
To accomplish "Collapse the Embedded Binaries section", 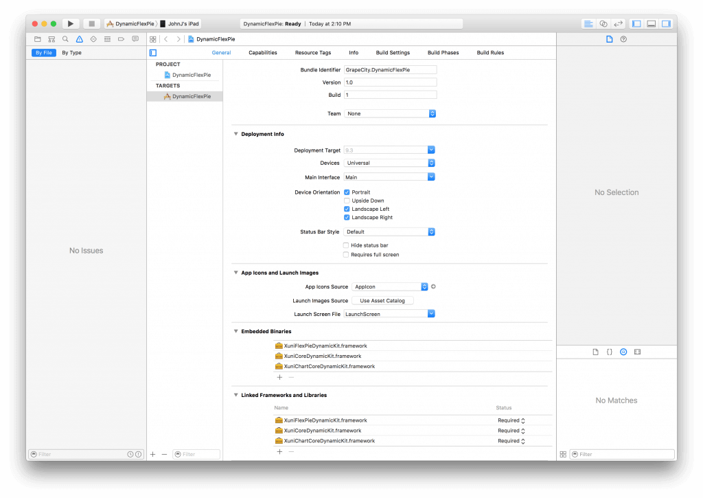I will click(236, 332).
